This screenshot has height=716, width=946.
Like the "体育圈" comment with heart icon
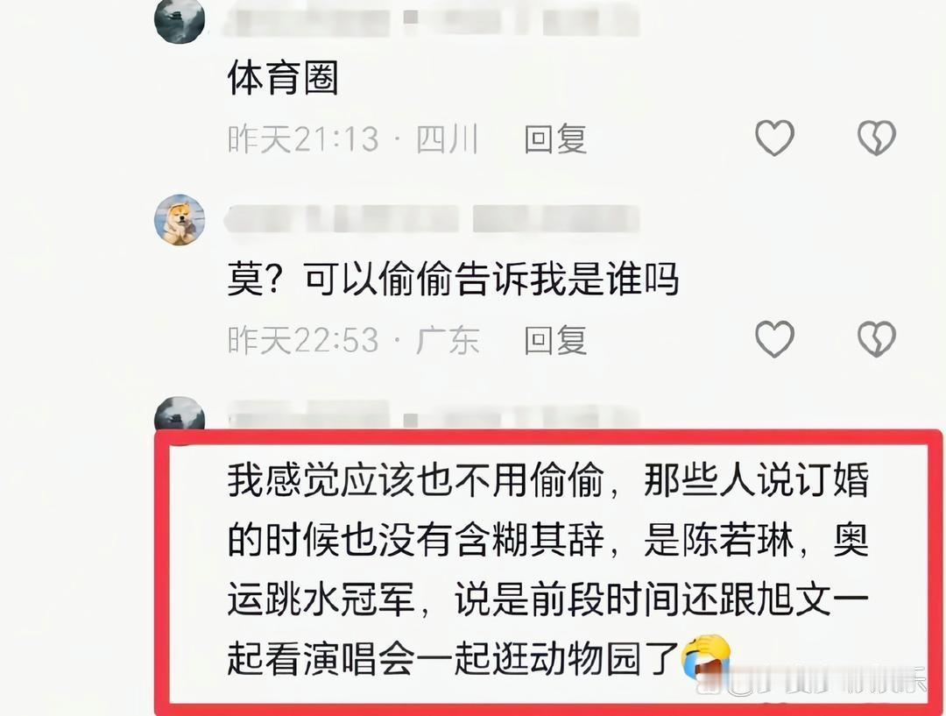(774, 138)
